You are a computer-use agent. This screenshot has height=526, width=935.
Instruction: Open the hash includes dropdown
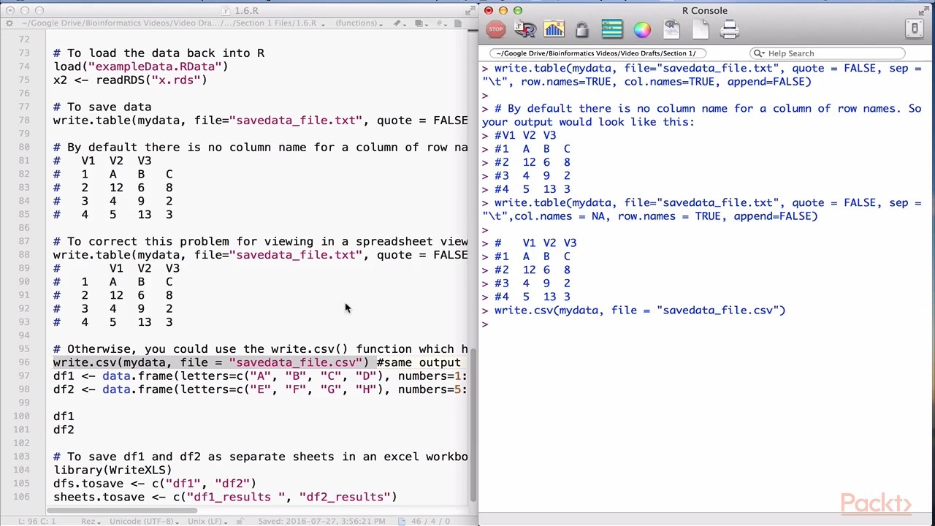[x=443, y=23]
